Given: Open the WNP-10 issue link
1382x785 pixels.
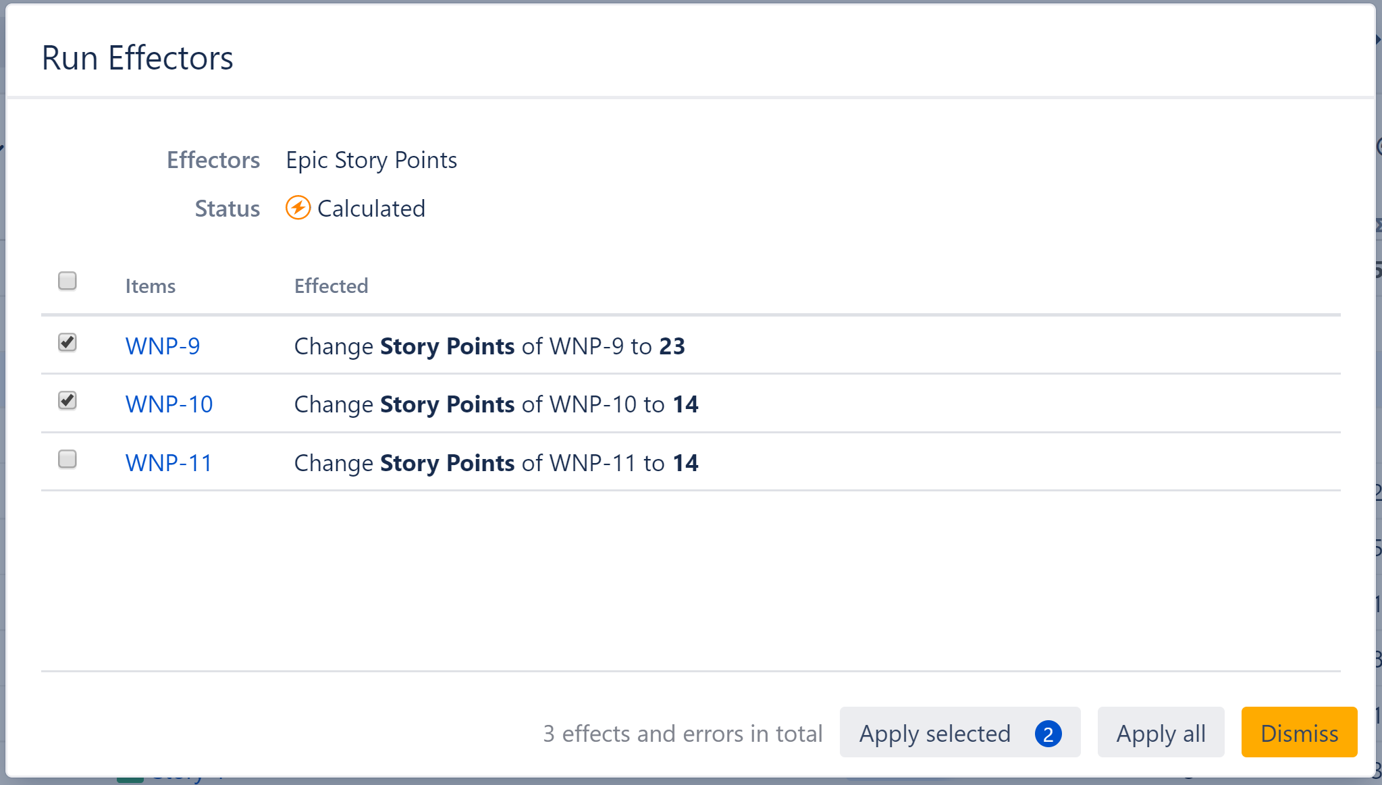Looking at the screenshot, I should [x=169, y=404].
